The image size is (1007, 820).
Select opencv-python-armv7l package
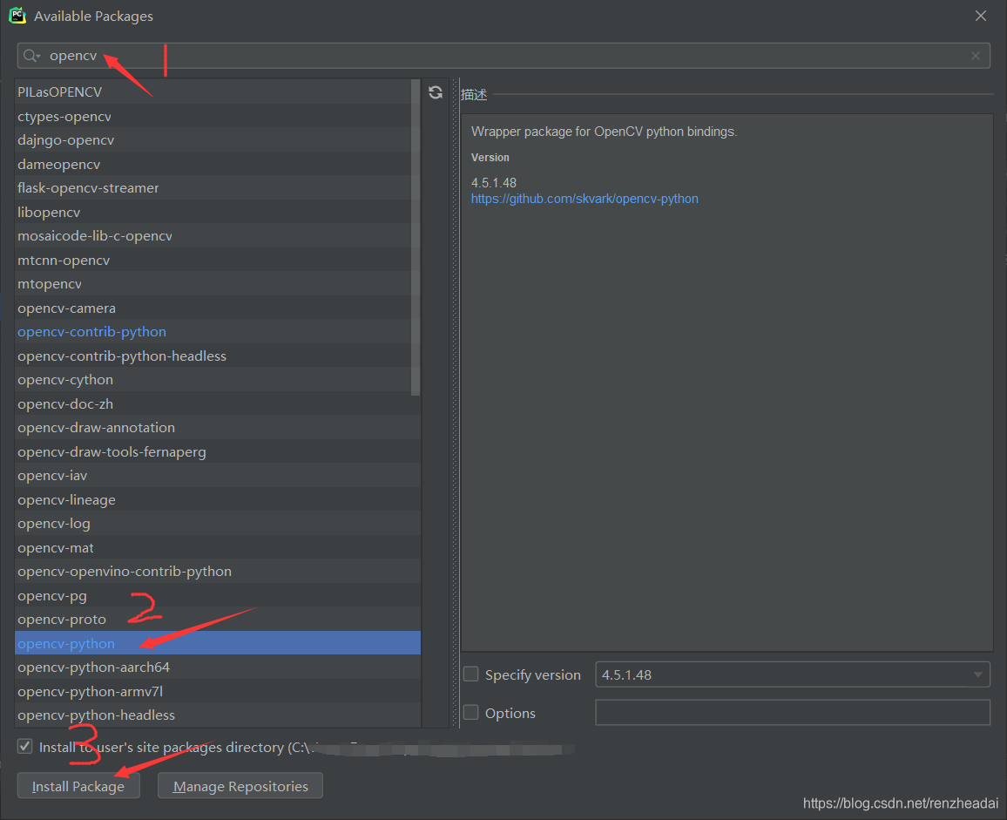tap(218, 692)
